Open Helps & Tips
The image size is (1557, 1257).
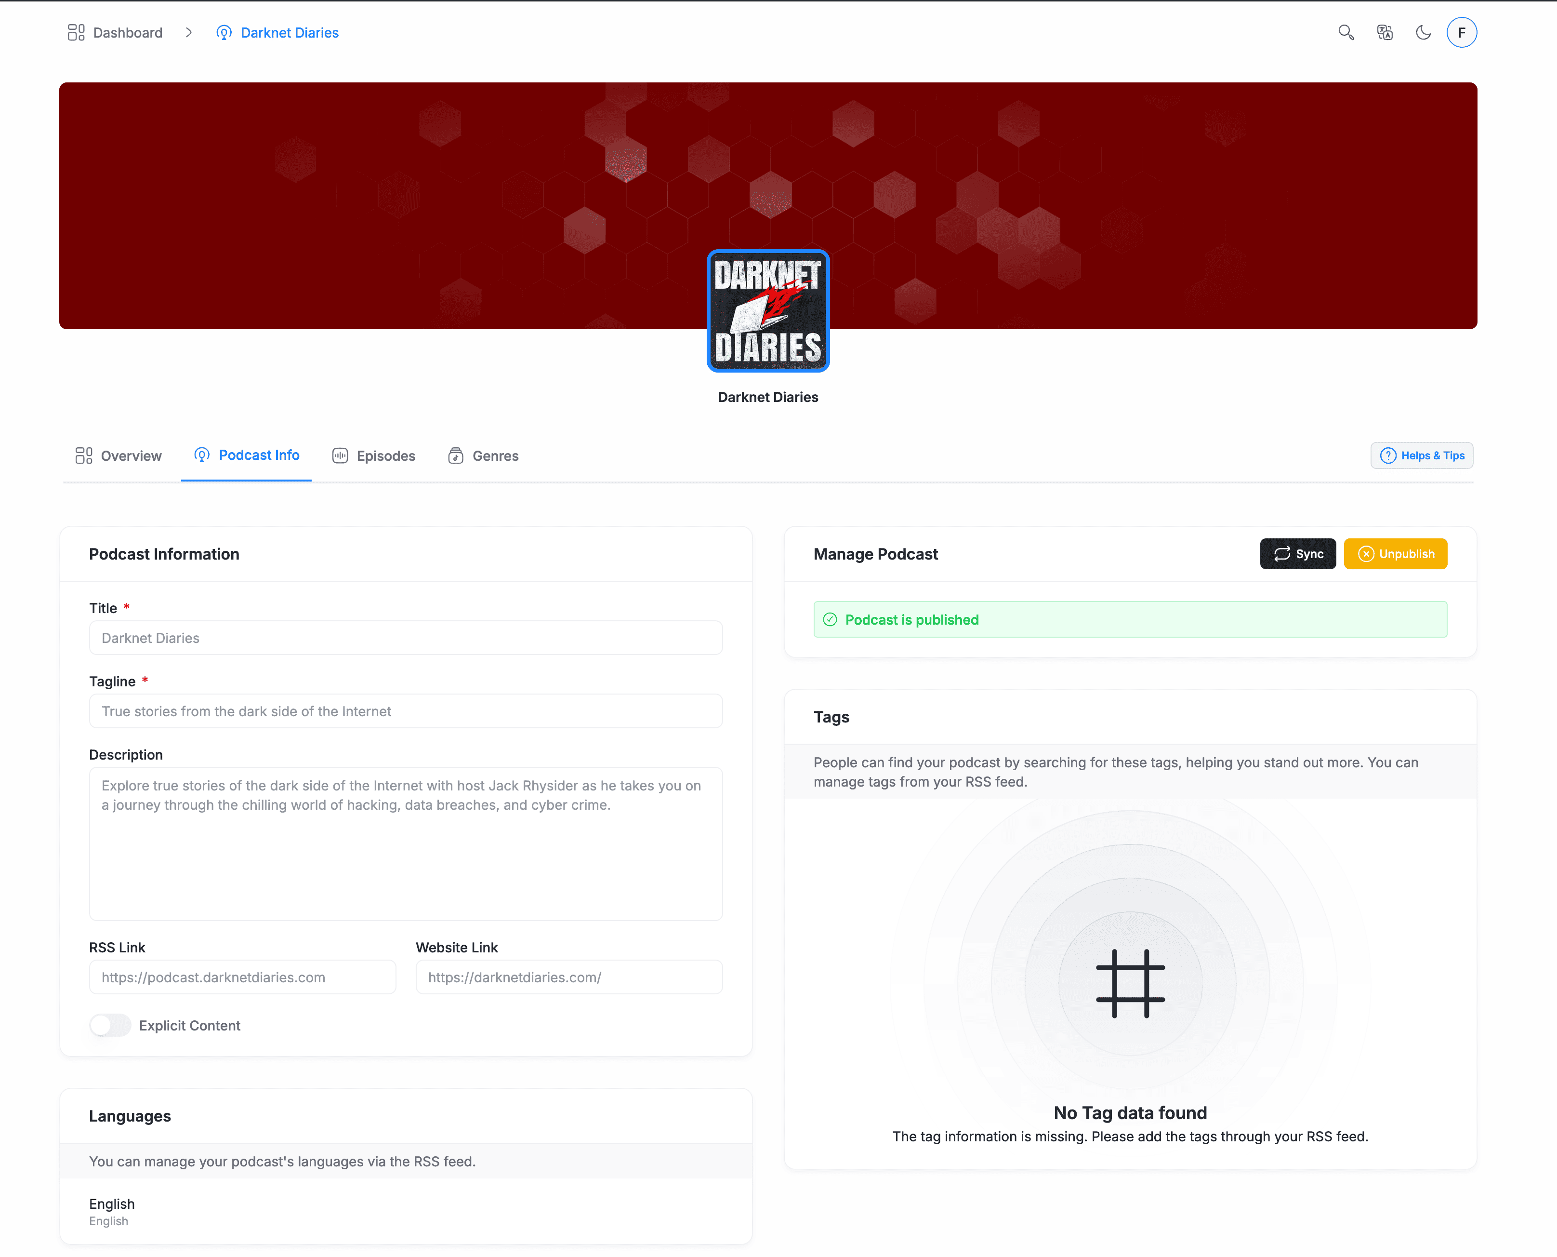click(x=1422, y=455)
